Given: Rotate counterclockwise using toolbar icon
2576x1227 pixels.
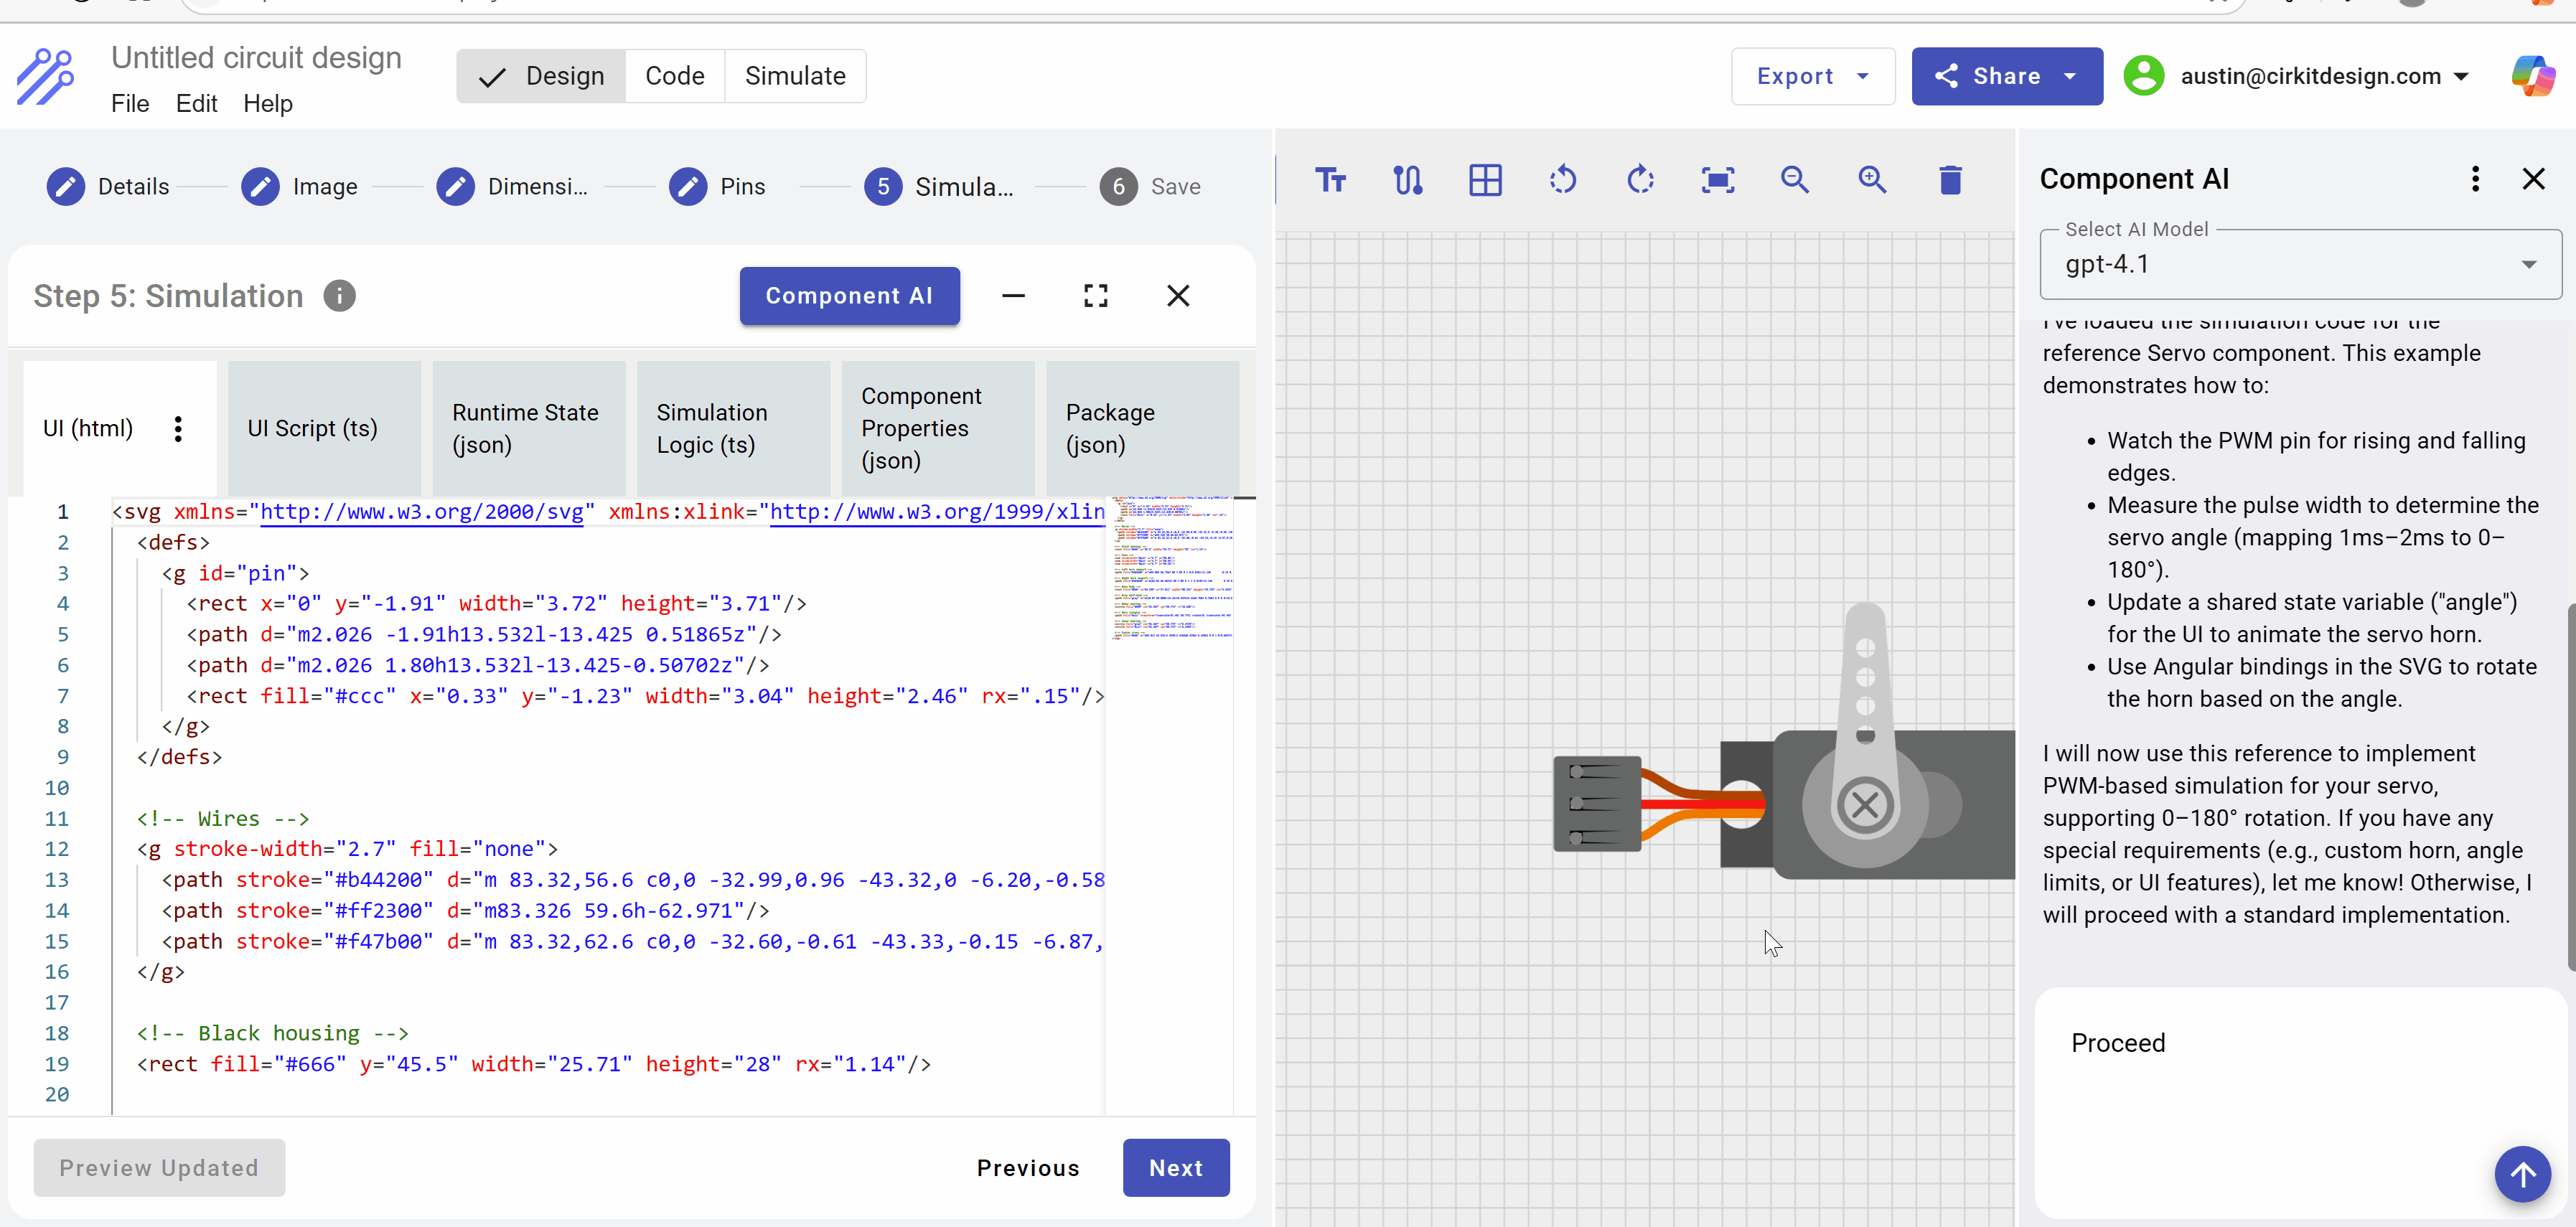Looking at the screenshot, I should pos(1563,180).
